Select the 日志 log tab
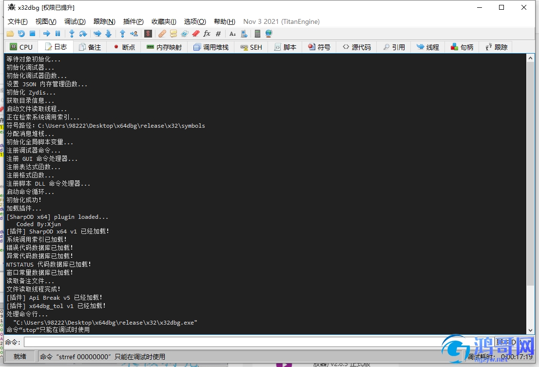539x367 pixels. 56,47
